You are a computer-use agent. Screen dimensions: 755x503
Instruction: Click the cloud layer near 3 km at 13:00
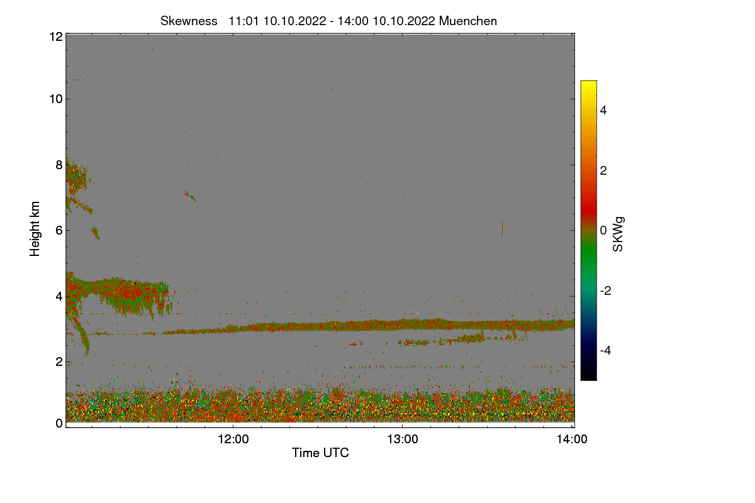pos(403,324)
